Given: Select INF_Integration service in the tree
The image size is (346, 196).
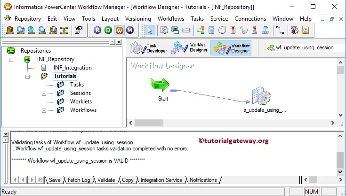Looking at the screenshot, I should 72,68.
